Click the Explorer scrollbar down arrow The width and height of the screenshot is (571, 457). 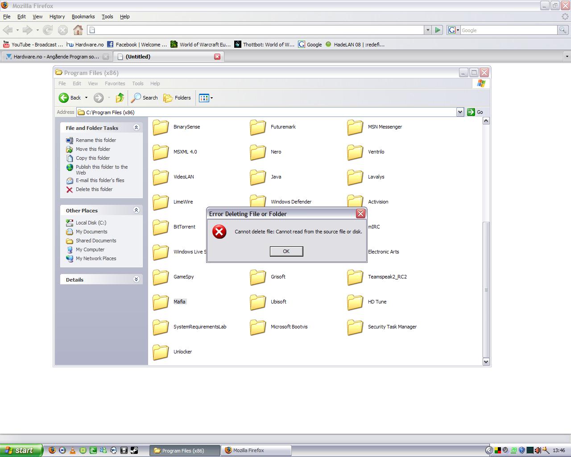tap(486, 361)
